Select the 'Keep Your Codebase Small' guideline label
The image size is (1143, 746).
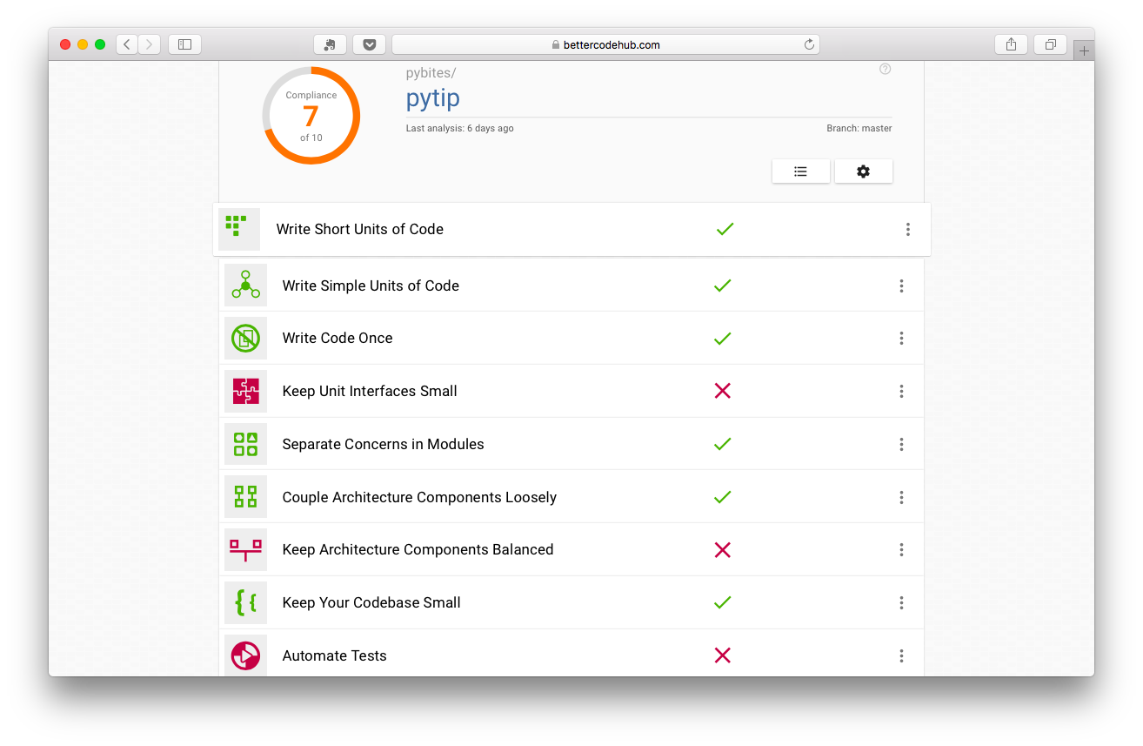tap(371, 602)
